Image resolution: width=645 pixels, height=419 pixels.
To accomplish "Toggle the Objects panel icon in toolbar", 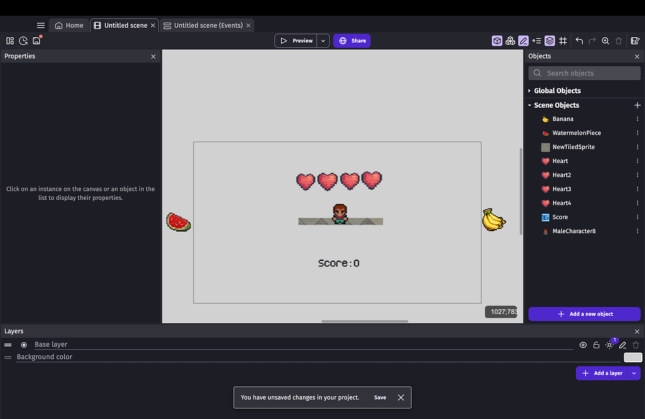I will pos(497,40).
